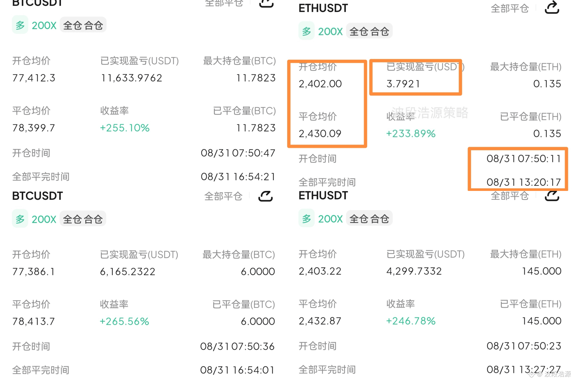This screenshot has height=381, width=573.
Task: Tap the 多 badge on lower ETHUSDT card
Action: tap(306, 219)
